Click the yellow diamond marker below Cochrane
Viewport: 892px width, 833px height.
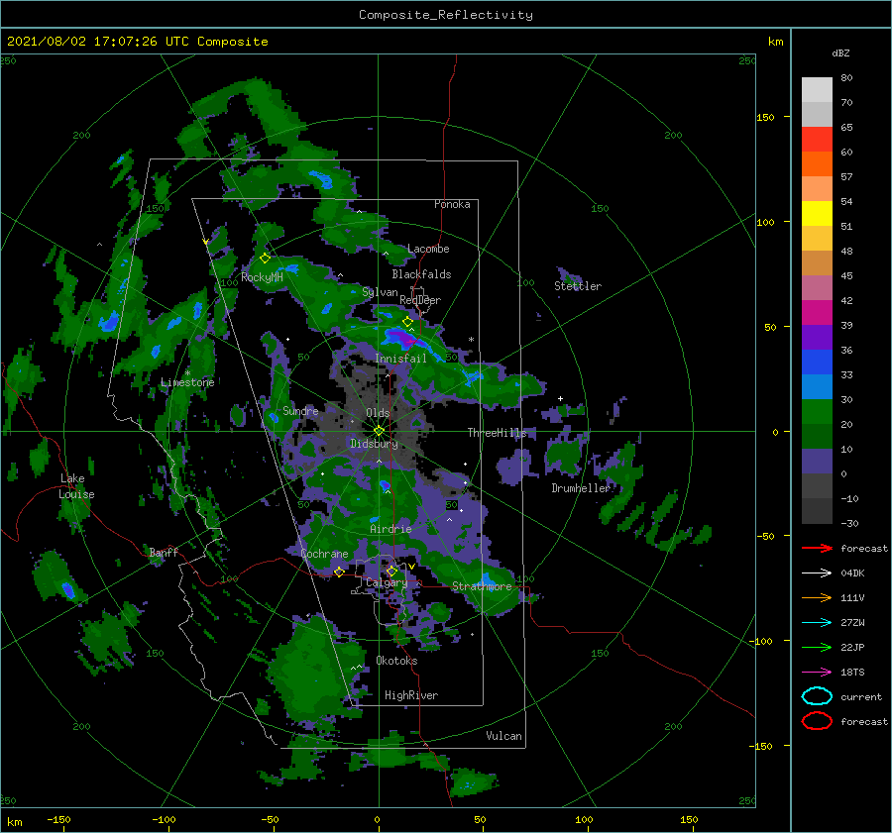point(339,573)
